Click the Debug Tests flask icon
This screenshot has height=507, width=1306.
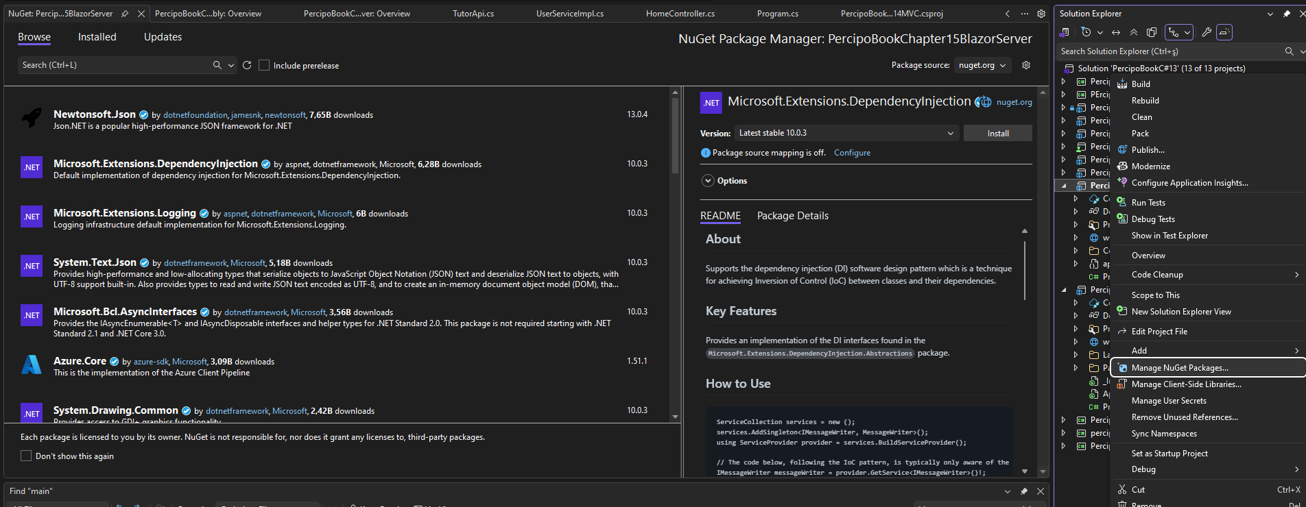1122,219
